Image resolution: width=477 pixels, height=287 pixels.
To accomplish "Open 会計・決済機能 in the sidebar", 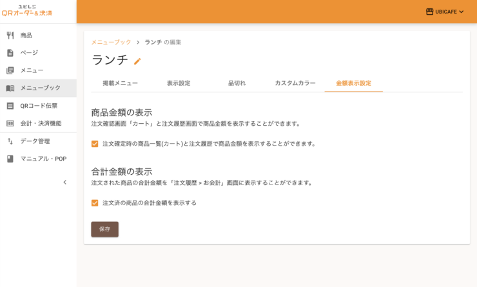I will click(x=38, y=123).
